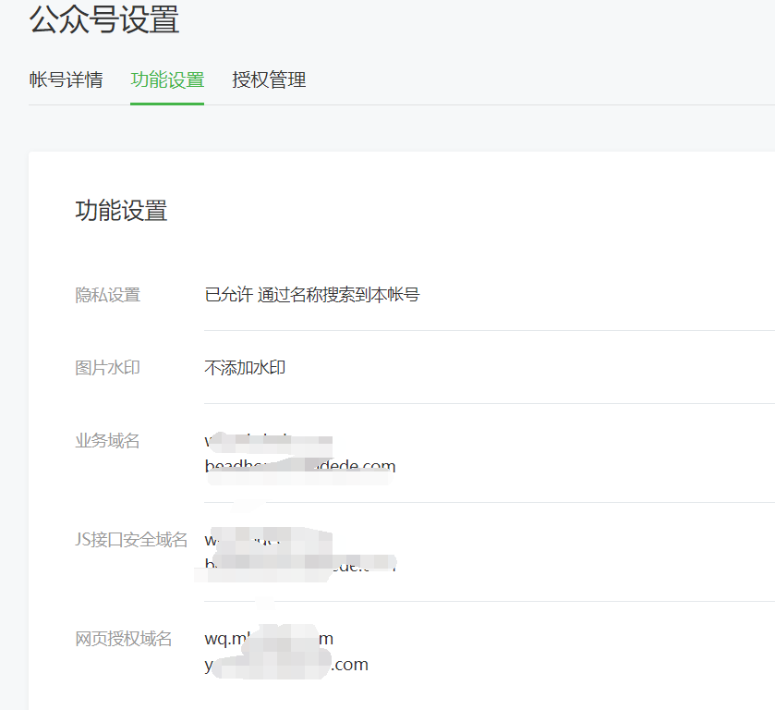This screenshot has height=710, width=775.
Task: Switch to the 授权管理 tab
Action: [269, 80]
